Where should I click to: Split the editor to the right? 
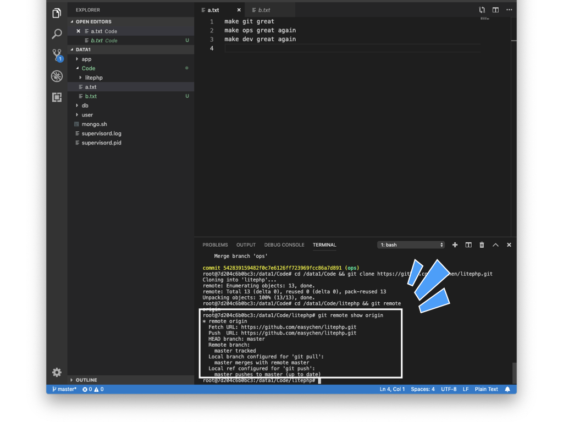(x=495, y=10)
